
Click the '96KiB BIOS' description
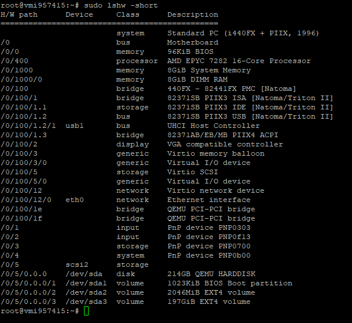point(190,52)
